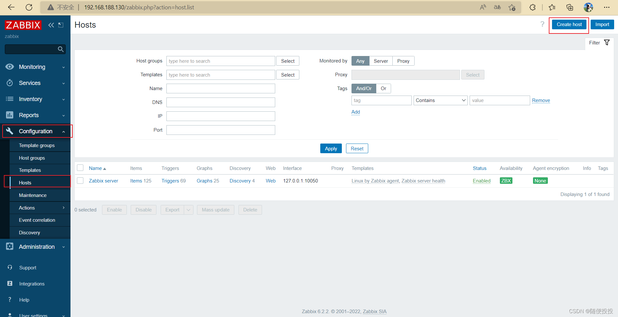Open Template groups menu item
618x317 pixels.
point(37,145)
